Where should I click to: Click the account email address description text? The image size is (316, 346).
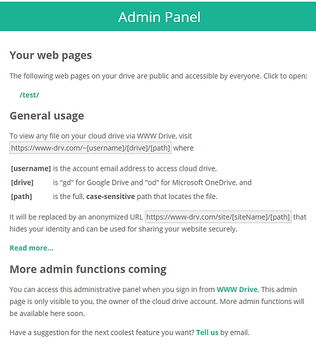coord(135,168)
